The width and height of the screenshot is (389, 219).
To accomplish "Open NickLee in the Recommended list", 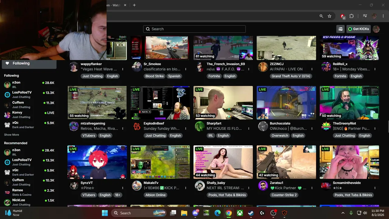I will [x=29, y=202].
